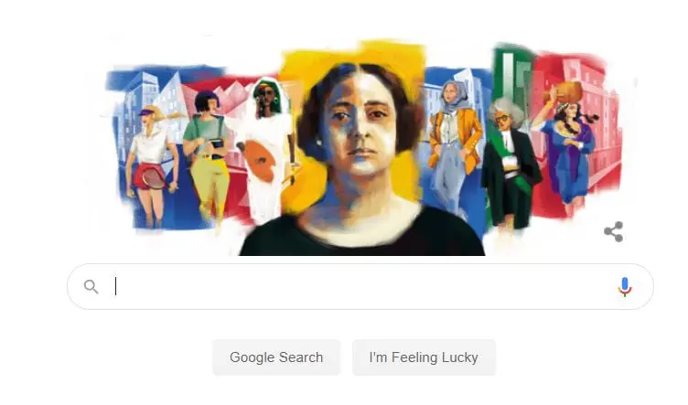688x405 pixels.
Task: Click the gray-haired woman in the black robe
Action: click(511, 165)
